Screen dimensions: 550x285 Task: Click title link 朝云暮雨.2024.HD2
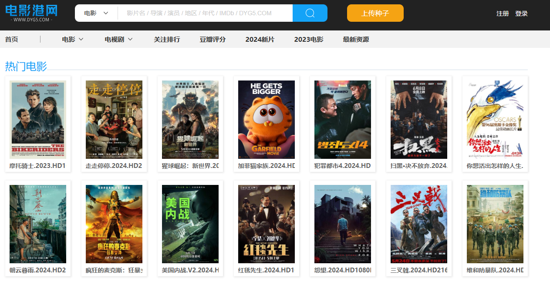pos(38,270)
